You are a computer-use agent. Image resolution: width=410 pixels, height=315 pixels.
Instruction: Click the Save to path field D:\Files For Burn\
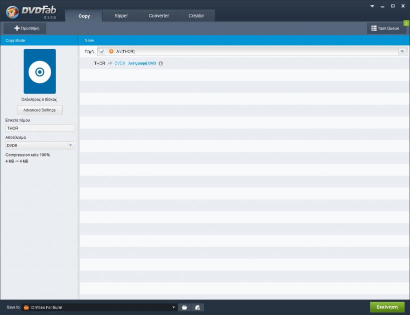pos(99,307)
